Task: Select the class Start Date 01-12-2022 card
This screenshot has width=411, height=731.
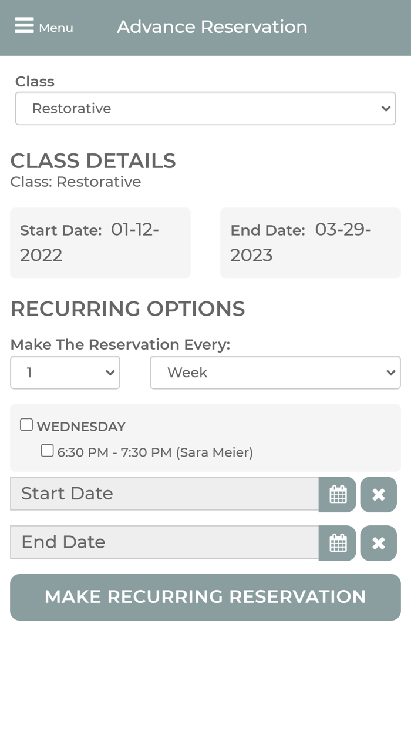Action: coord(100,242)
